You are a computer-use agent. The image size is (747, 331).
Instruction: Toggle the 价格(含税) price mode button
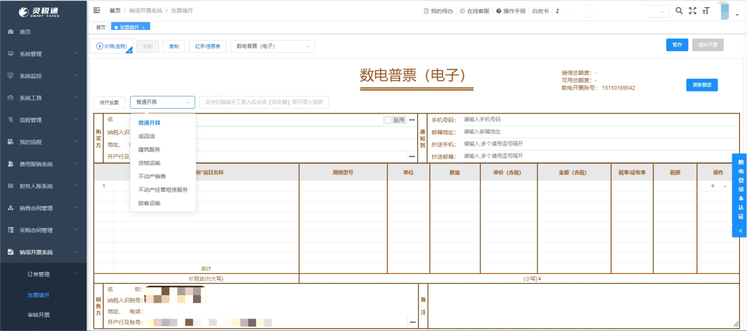pos(111,46)
